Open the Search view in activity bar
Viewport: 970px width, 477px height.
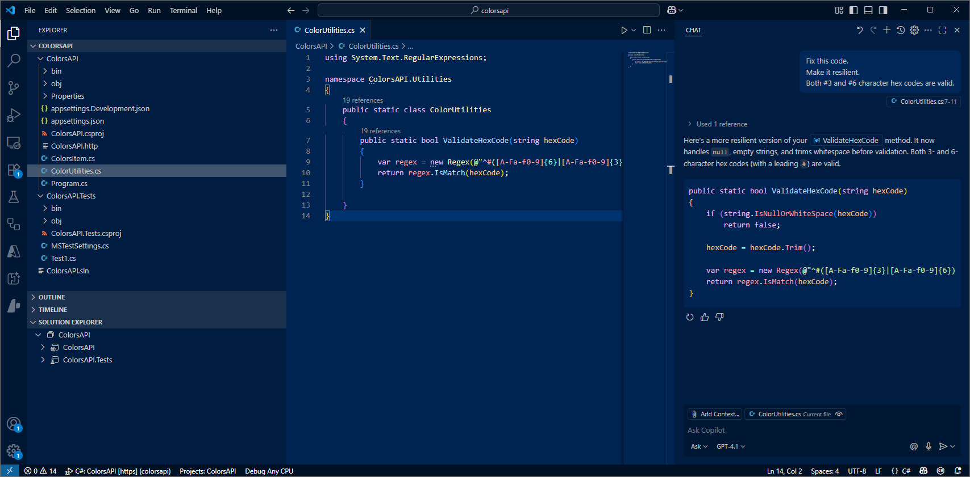pos(14,60)
